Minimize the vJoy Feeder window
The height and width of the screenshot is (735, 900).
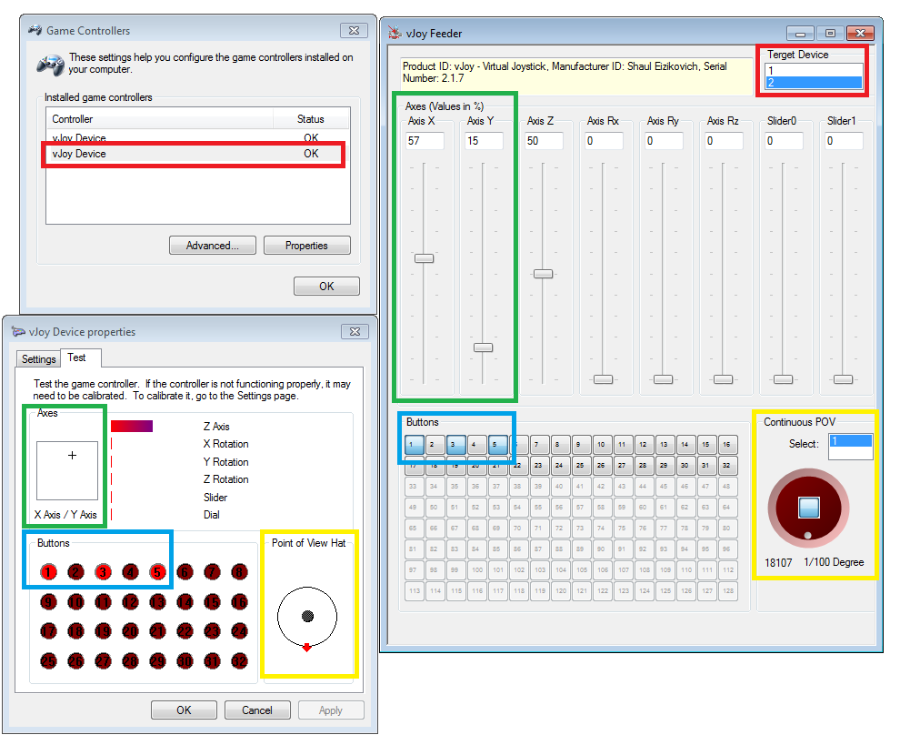pyautogui.click(x=800, y=34)
